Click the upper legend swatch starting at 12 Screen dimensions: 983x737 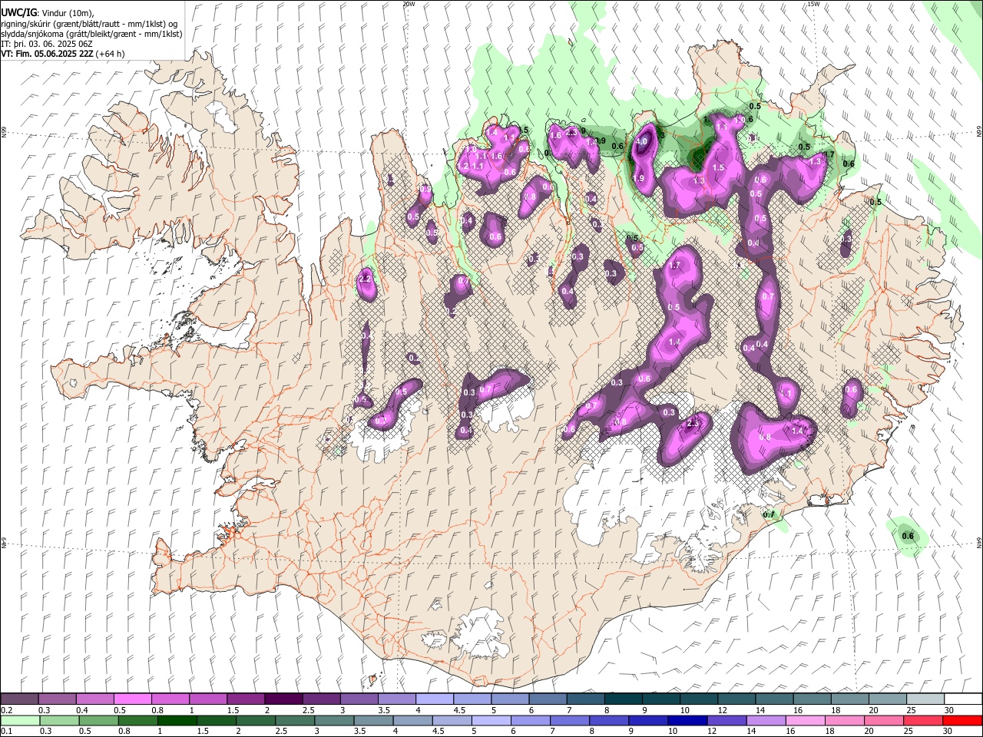[x=736, y=699]
